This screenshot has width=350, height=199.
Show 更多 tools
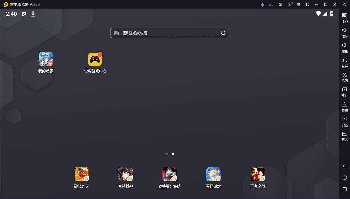click(345, 136)
